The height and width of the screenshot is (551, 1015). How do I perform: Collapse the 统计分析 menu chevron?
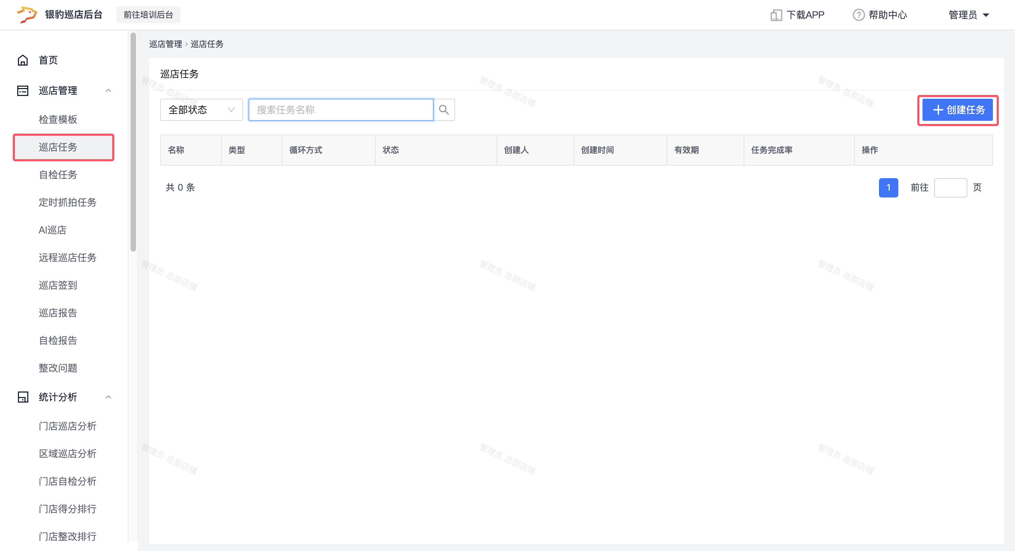pyautogui.click(x=108, y=397)
